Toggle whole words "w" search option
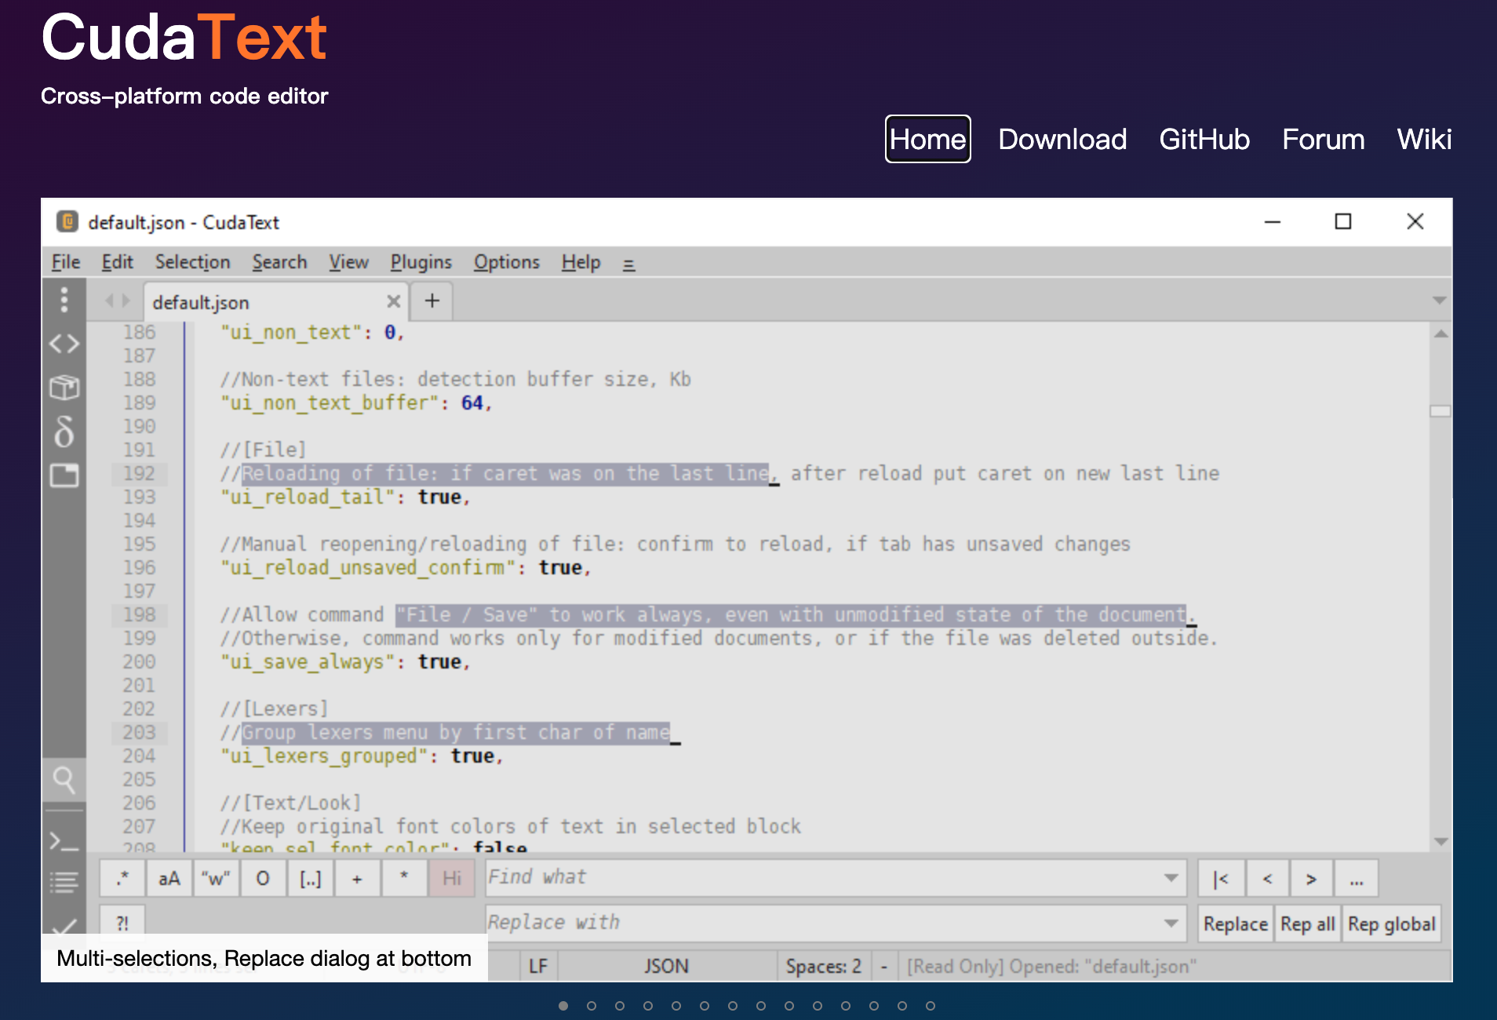The image size is (1497, 1020). [x=216, y=878]
